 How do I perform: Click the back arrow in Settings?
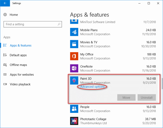click(5, 4)
